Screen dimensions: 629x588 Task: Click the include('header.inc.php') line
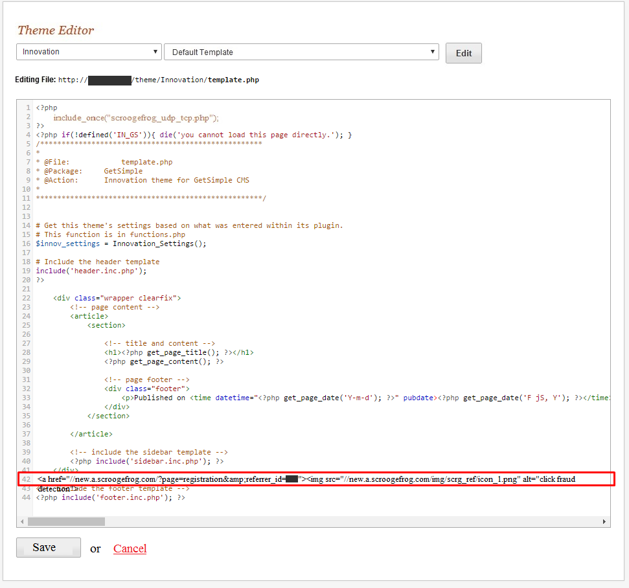coord(91,271)
